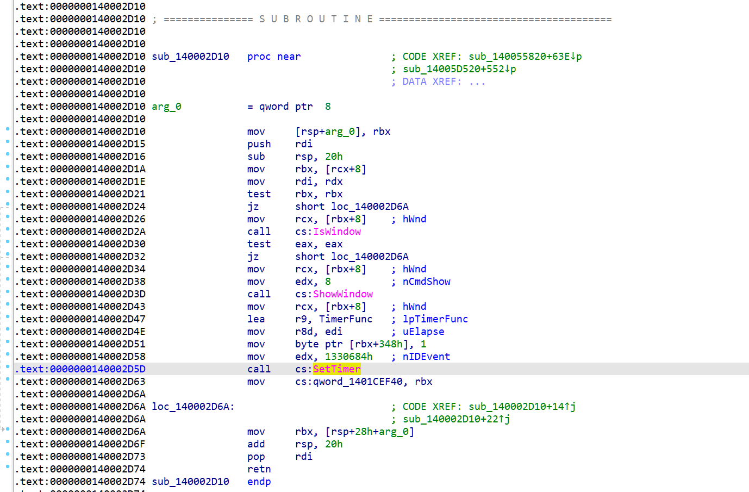The height and width of the screenshot is (492, 749).
Task: Follow the sub_140055820+63E code xref
Action: 525,57
